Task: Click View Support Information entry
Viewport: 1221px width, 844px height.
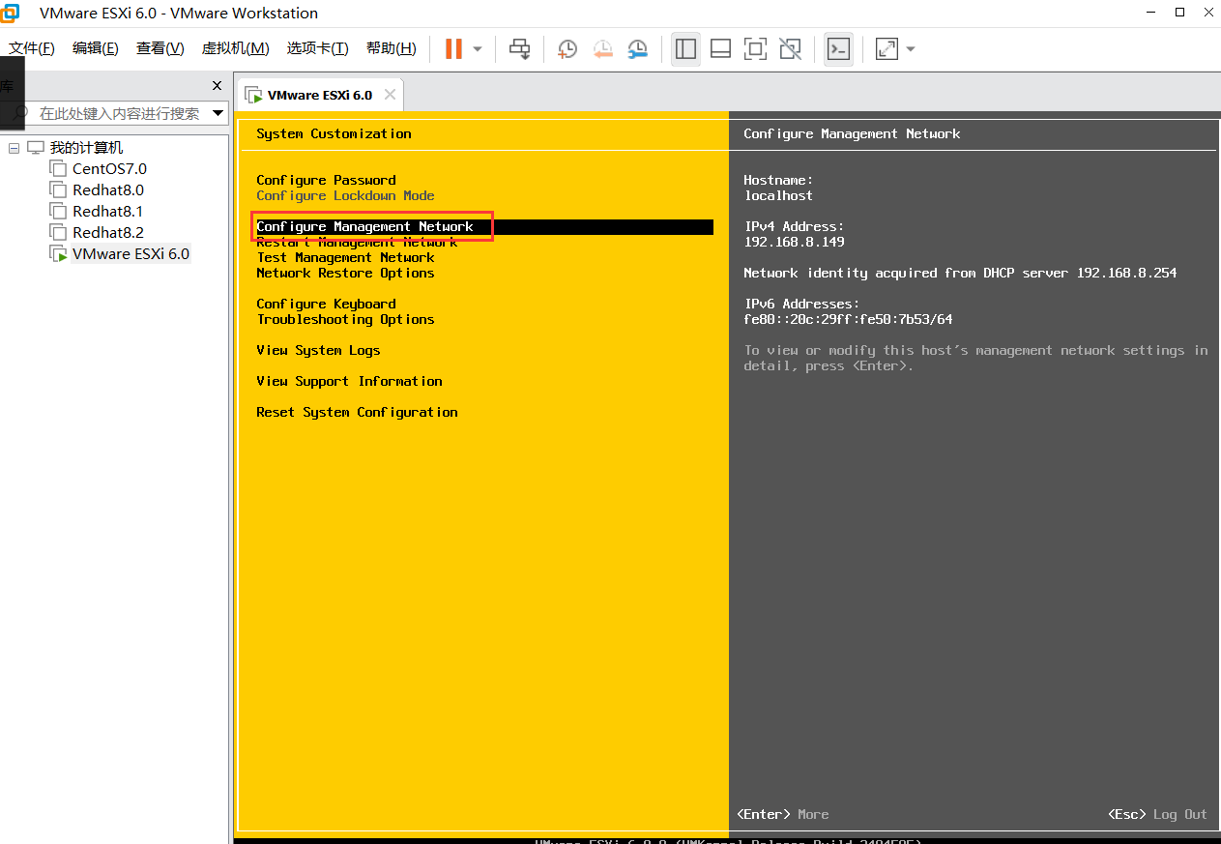Action: click(349, 381)
